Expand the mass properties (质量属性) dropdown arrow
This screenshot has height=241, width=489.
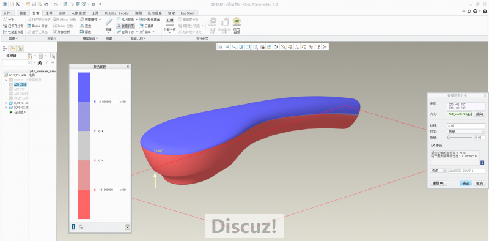pos(100,20)
